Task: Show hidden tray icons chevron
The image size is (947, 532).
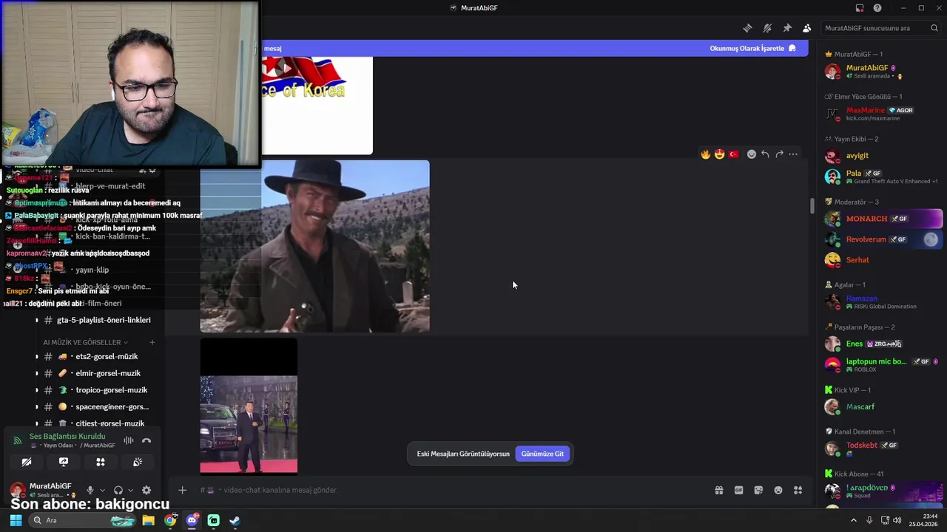Action: (x=853, y=520)
